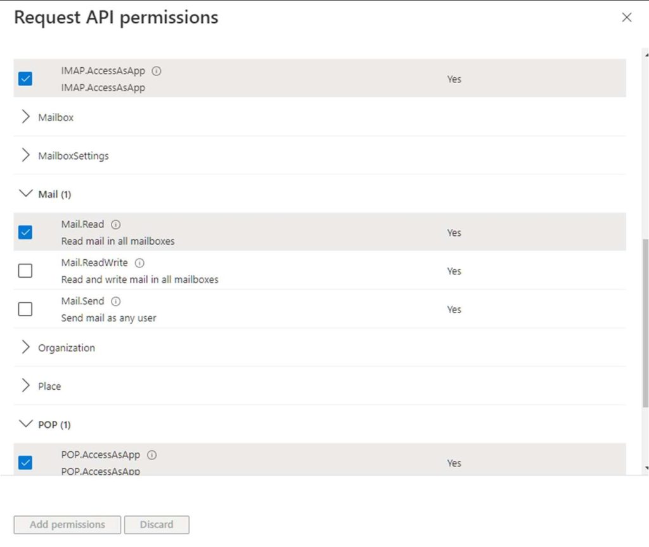Click info icon next to Mail.Send

pyautogui.click(x=116, y=301)
